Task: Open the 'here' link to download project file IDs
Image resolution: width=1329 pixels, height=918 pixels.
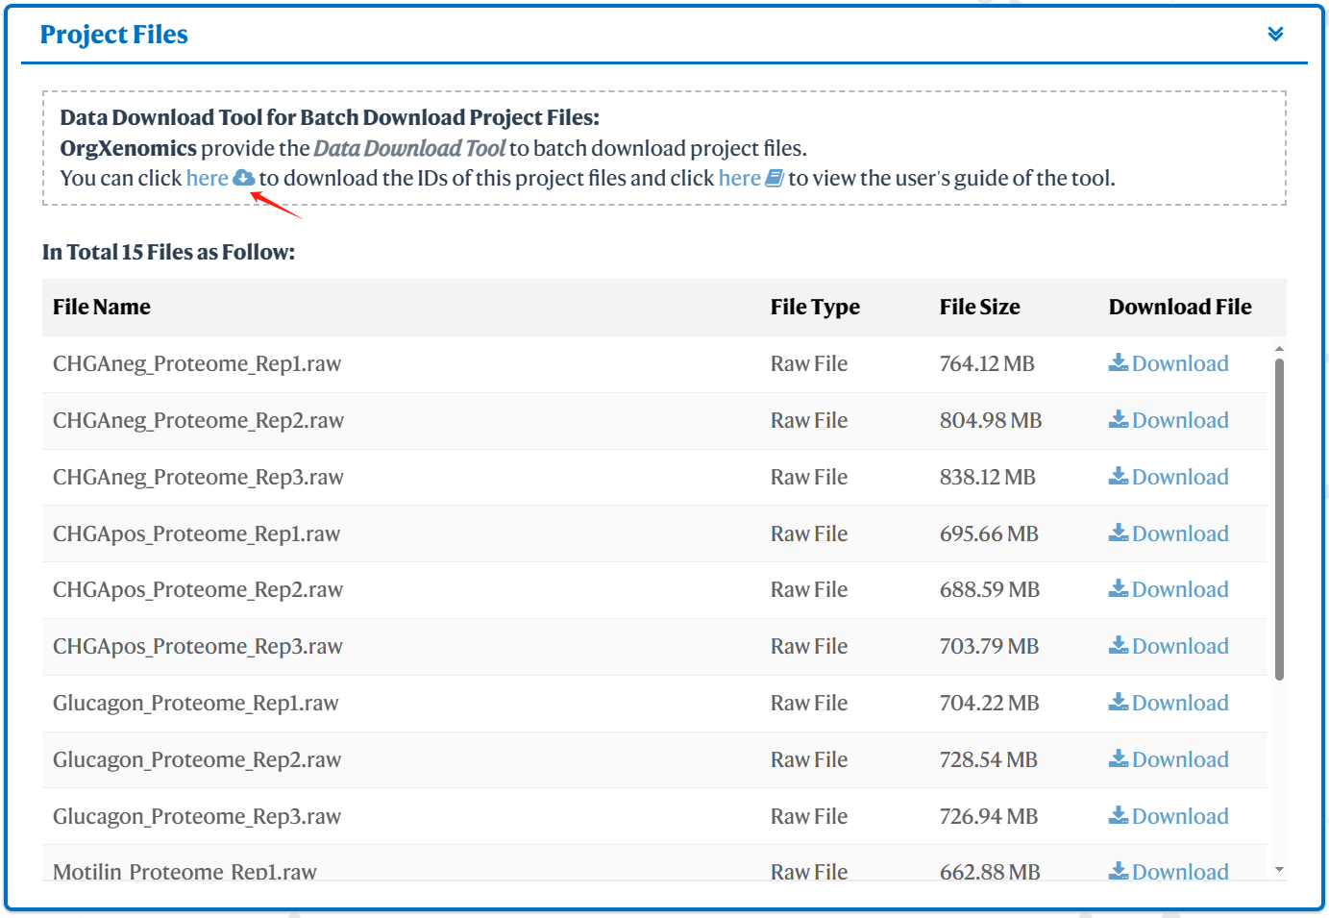Action: click(208, 178)
